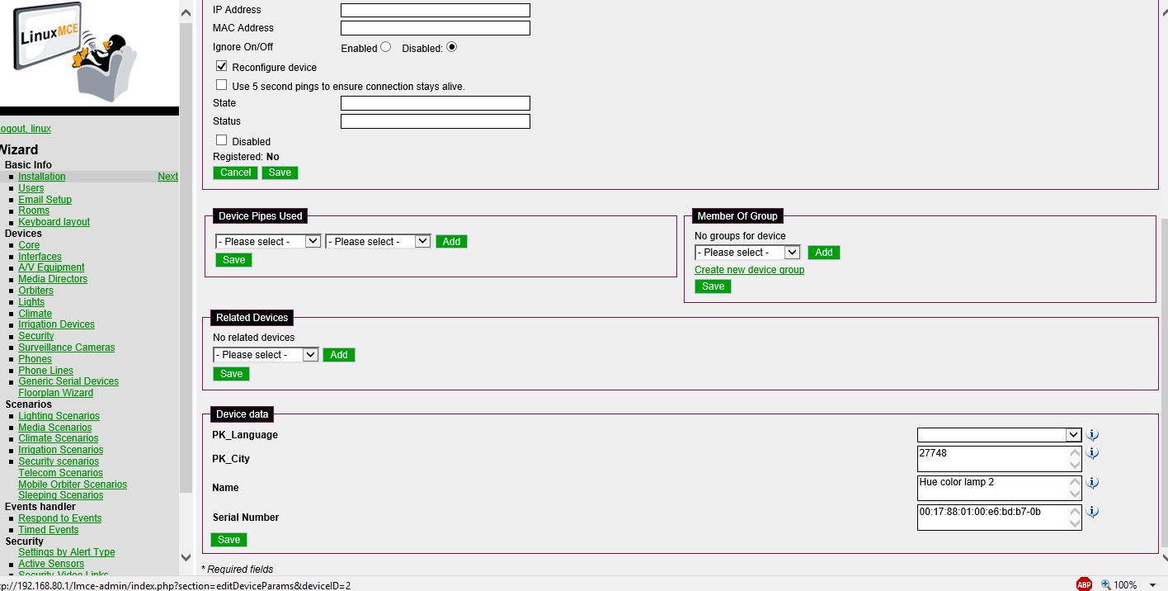Click Save next to Cancel
This screenshot has width=1168, height=591.
[280, 173]
